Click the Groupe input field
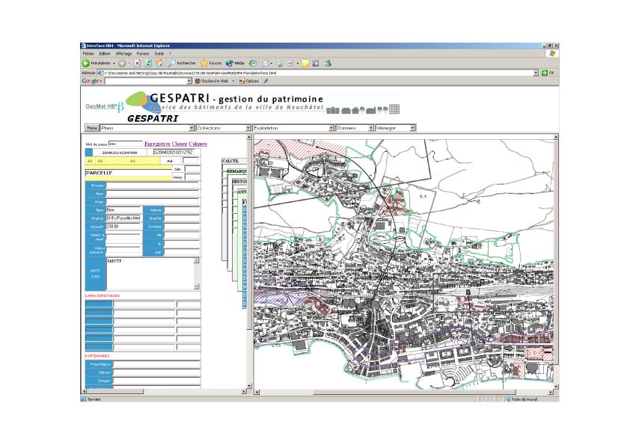 153,185
